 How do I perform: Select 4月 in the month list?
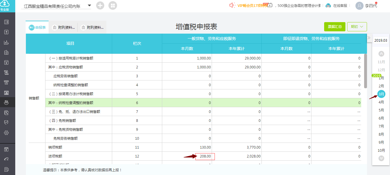coord(381,102)
